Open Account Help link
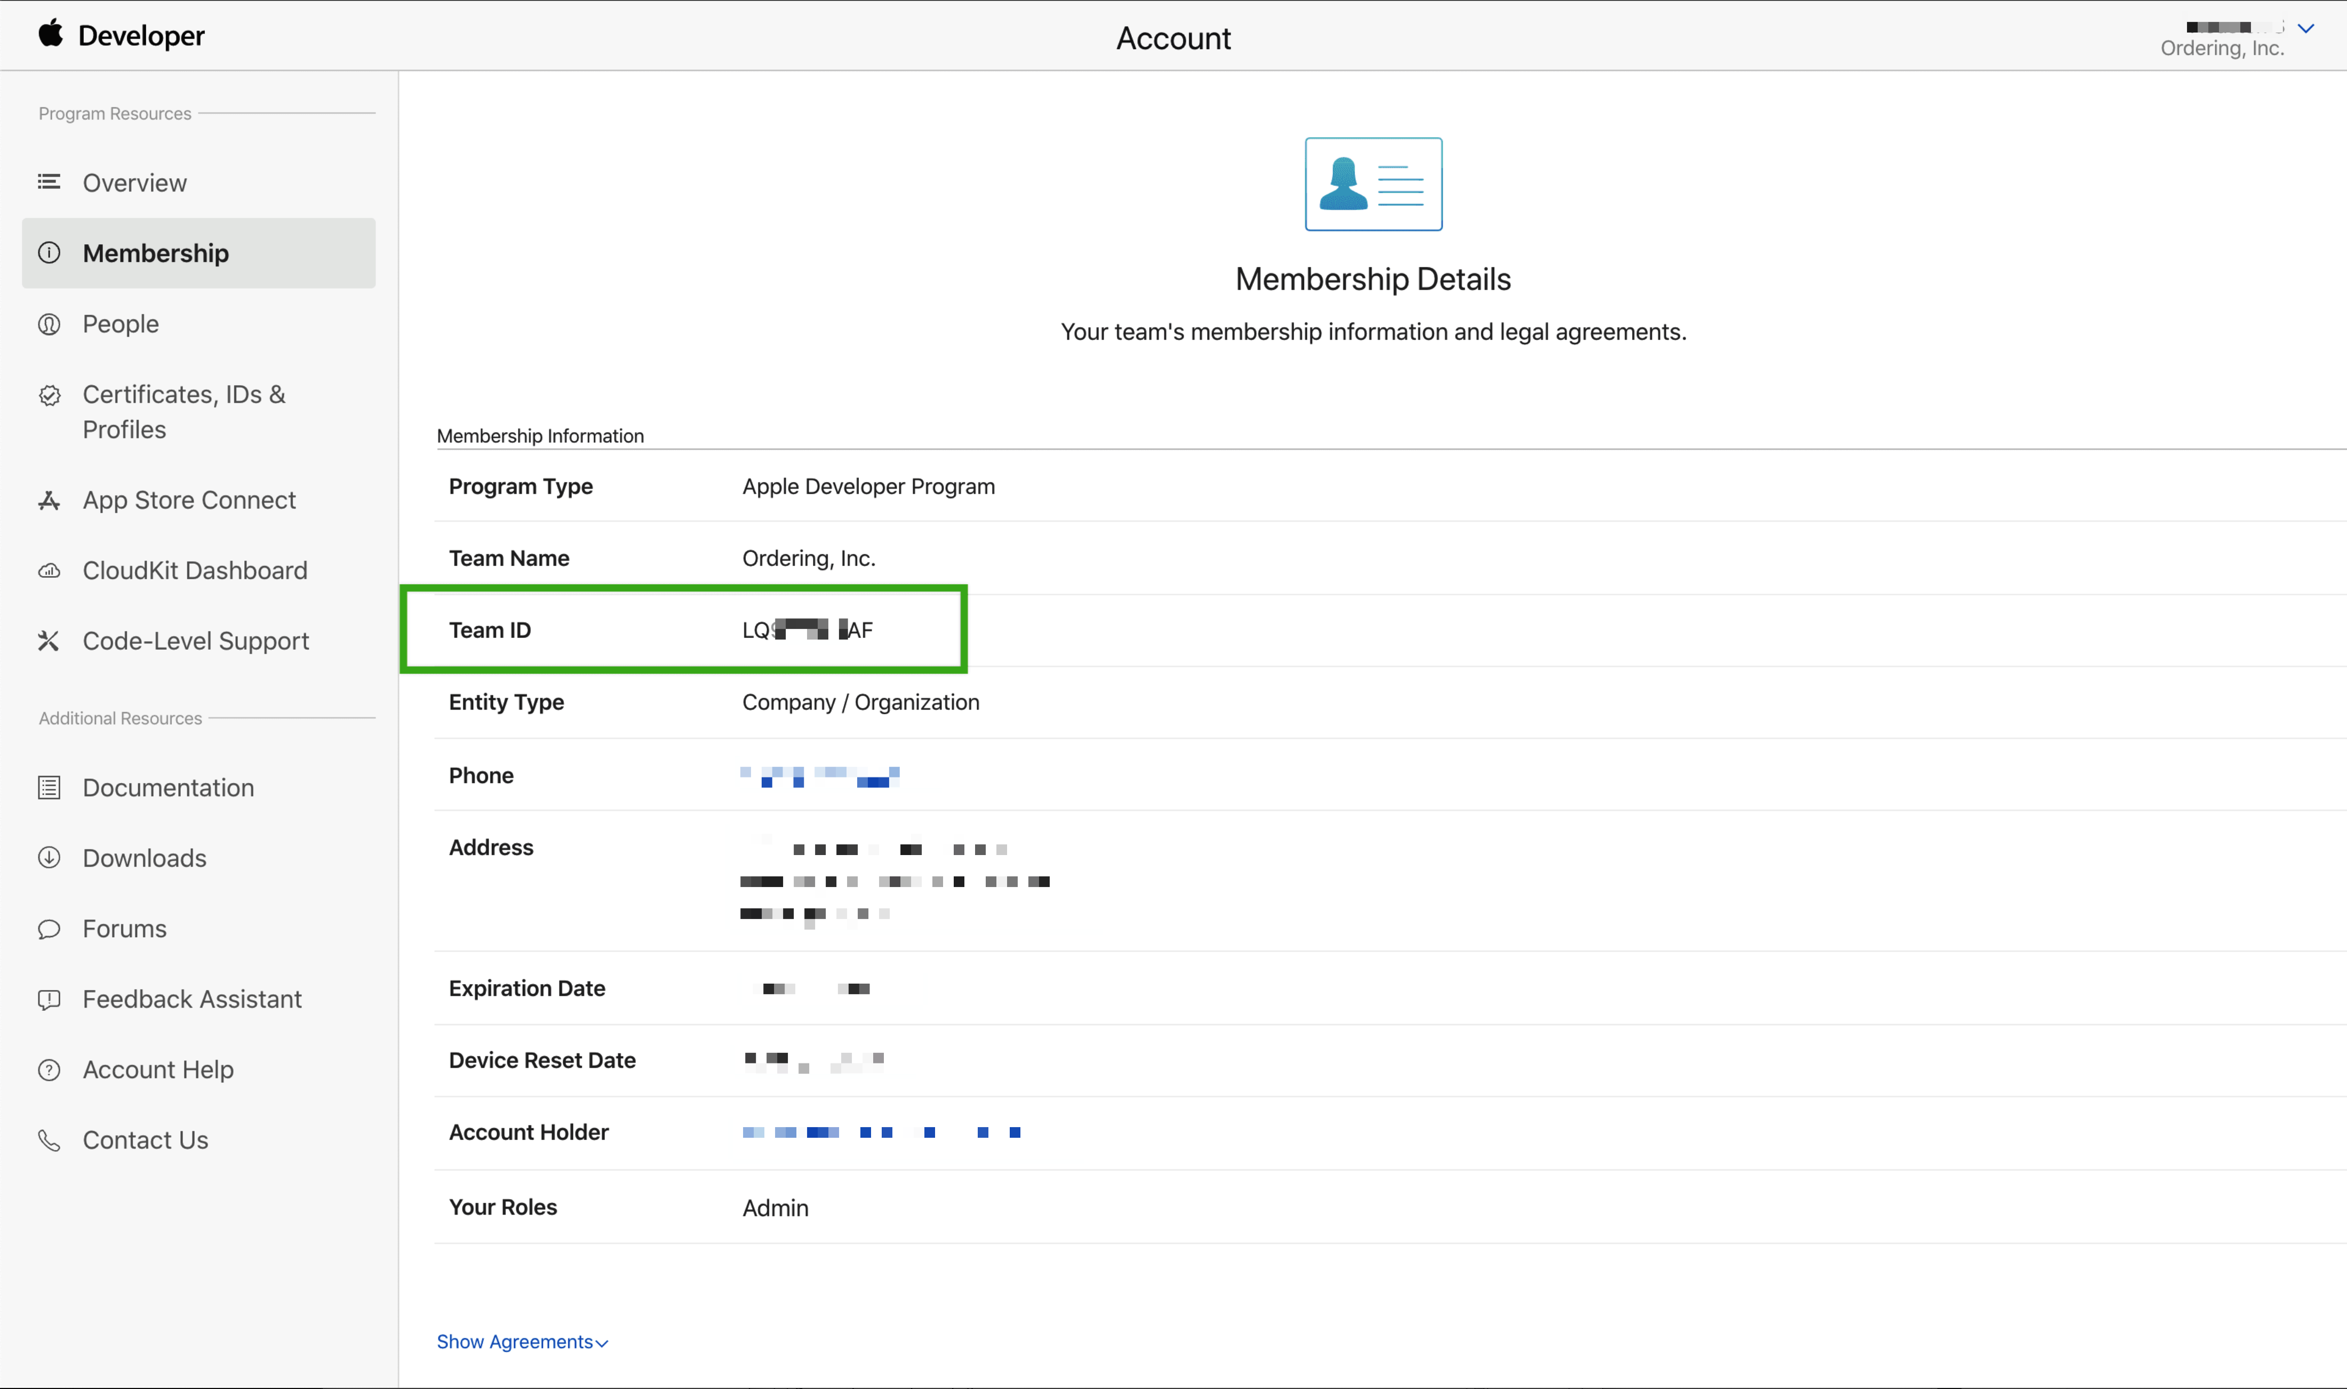2347x1389 pixels. (158, 1070)
